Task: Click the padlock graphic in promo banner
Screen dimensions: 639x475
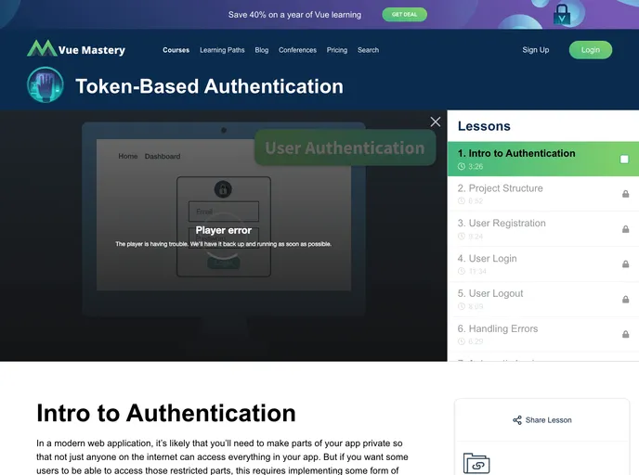Action: pyautogui.click(x=562, y=14)
